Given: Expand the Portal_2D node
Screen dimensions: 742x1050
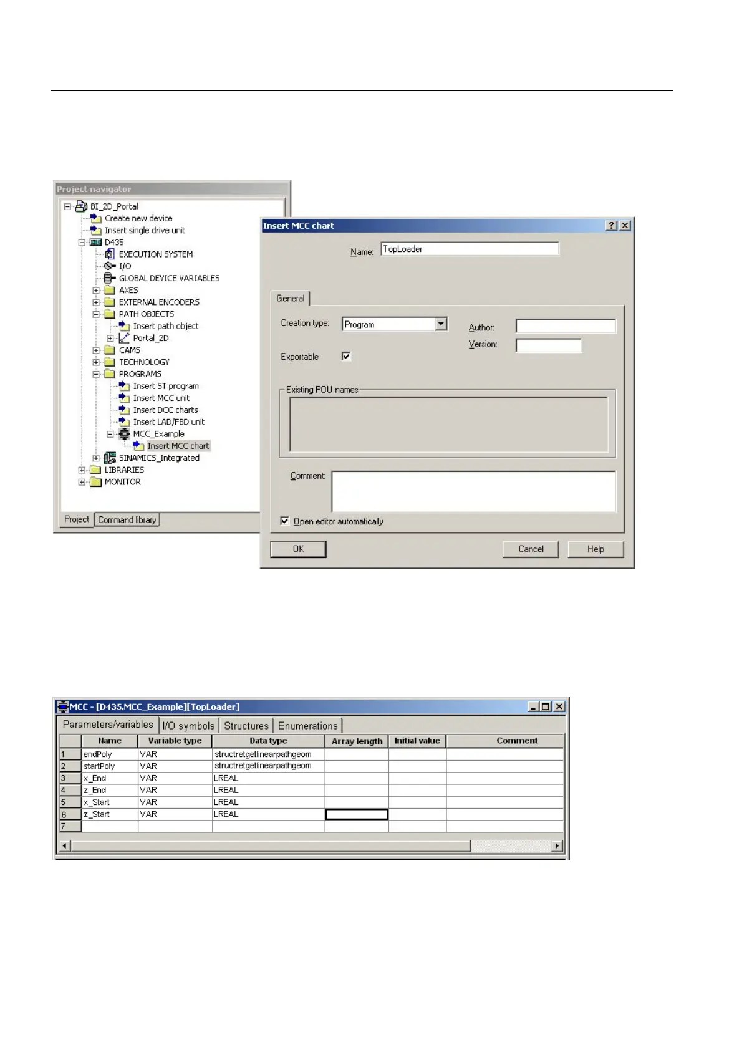Looking at the screenshot, I should tap(110, 339).
